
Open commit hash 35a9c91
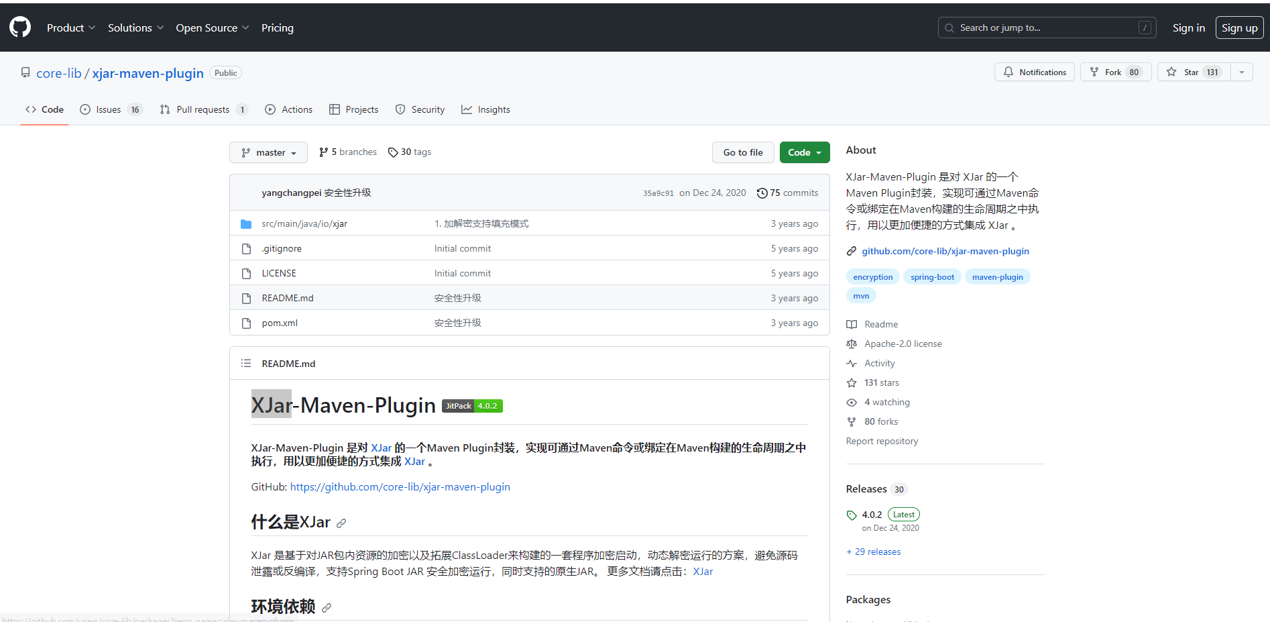click(x=658, y=193)
